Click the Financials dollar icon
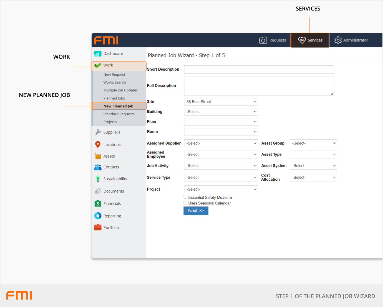The height and width of the screenshot is (307, 383). click(x=98, y=204)
